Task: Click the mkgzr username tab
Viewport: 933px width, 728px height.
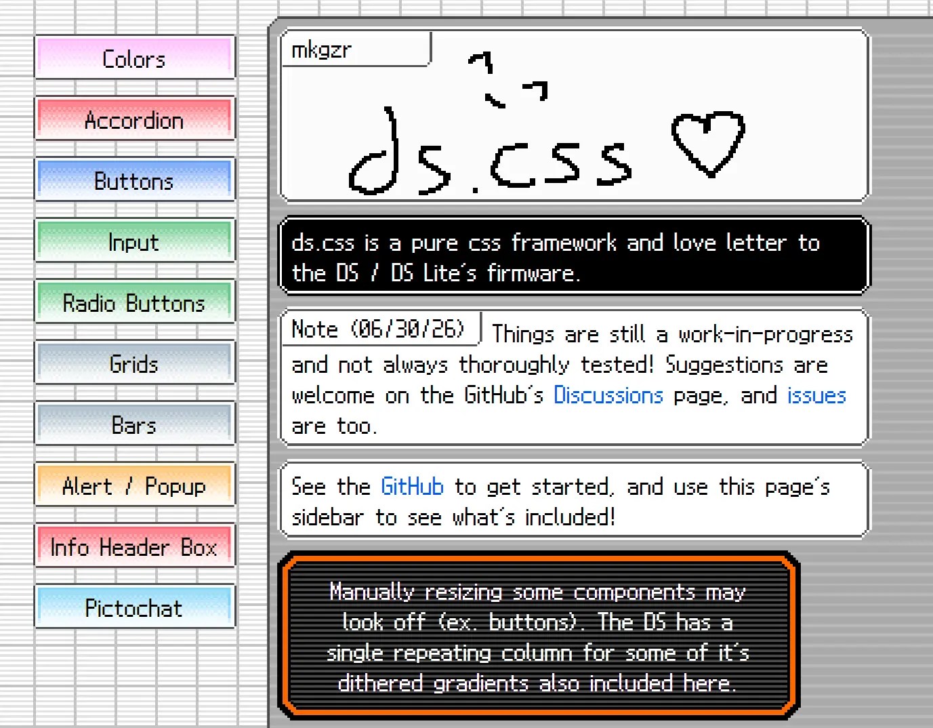Action: pos(356,49)
